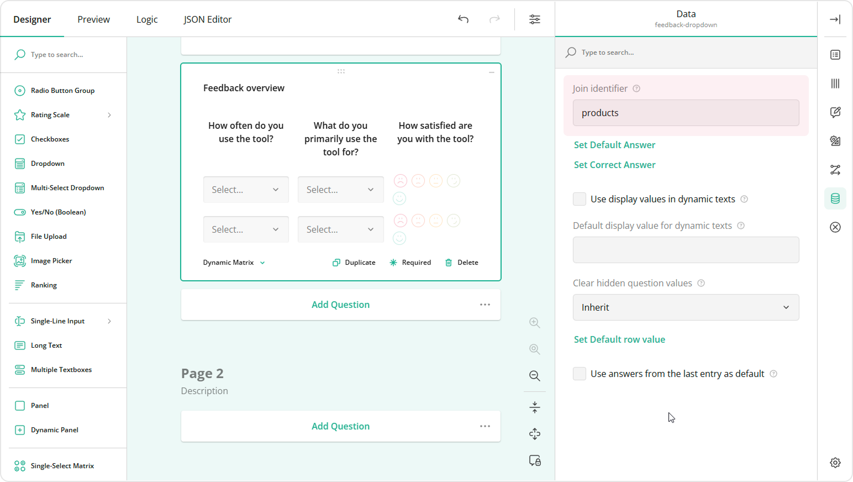The width and height of the screenshot is (853, 482).
Task: Open the Dynamic Matrix question type dropdown
Action: click(234, 262)
